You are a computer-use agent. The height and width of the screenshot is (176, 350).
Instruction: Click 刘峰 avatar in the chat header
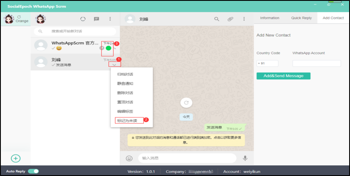(x=130, y=19)
